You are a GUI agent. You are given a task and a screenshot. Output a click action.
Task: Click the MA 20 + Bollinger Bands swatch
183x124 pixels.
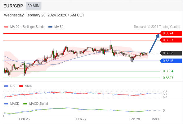click(6, 27)
